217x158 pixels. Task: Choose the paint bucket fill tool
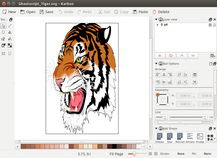10,32
